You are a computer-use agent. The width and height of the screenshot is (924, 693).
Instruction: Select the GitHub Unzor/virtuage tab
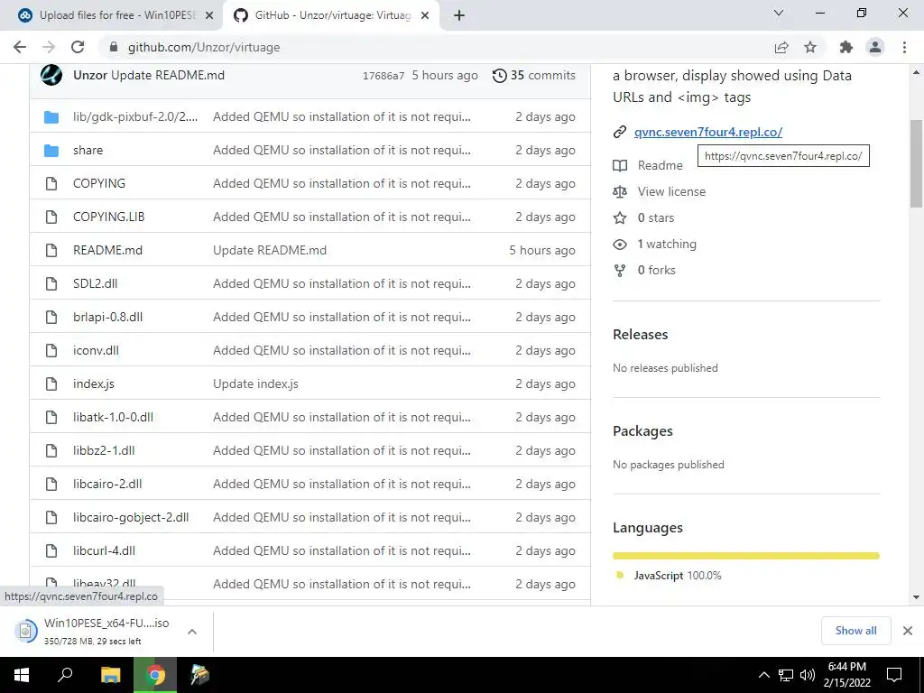332,16
